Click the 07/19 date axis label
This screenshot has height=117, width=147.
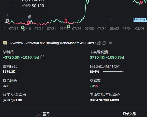39,29
